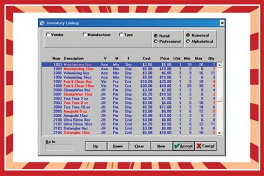Click the I/pk column header

click(177, 59)
